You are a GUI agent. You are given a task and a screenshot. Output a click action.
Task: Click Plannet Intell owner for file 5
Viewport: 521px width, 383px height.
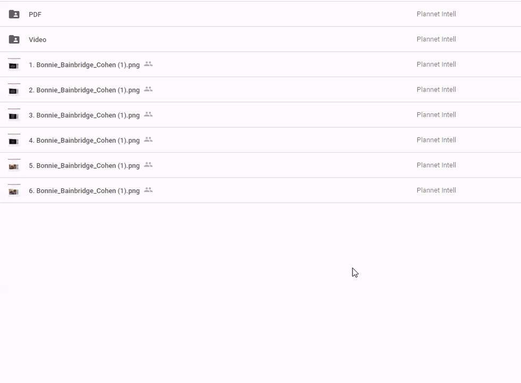[x=436, y=165]
